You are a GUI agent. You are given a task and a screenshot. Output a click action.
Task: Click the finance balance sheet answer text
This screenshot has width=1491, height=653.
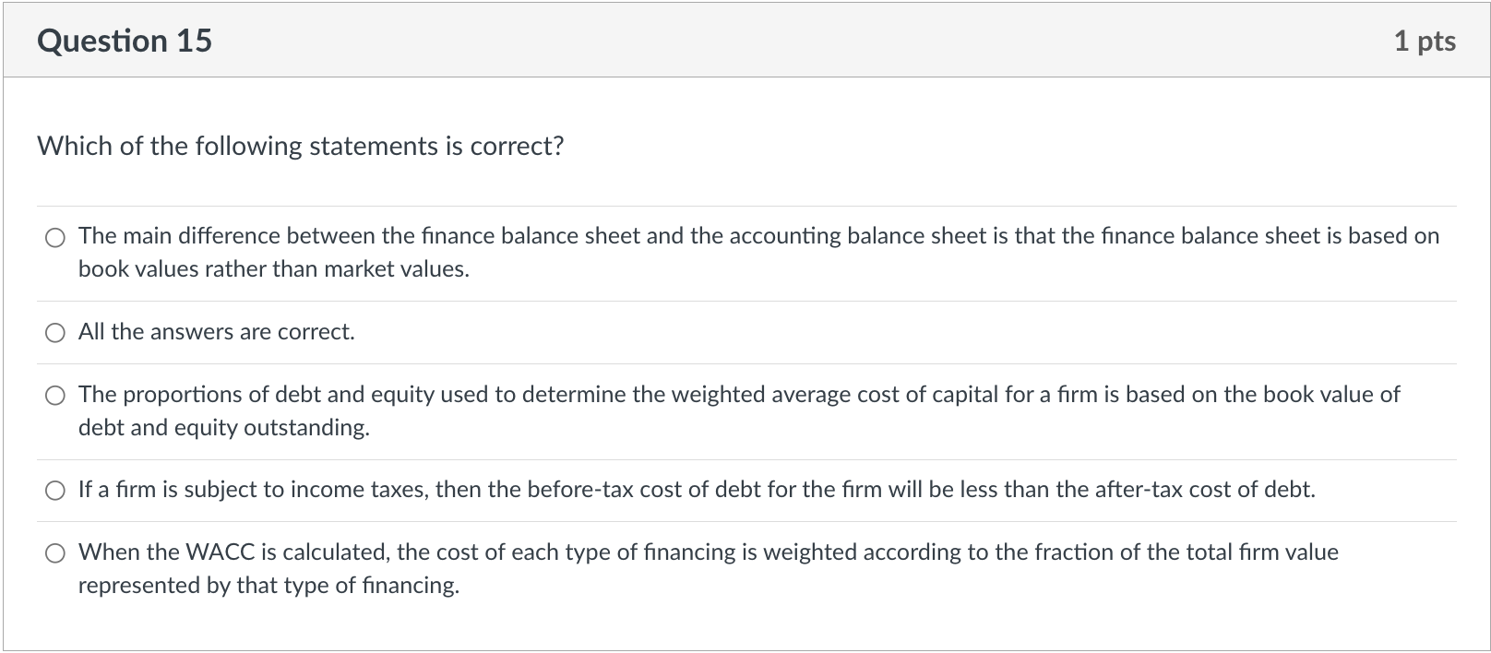[x=757, y=236]
